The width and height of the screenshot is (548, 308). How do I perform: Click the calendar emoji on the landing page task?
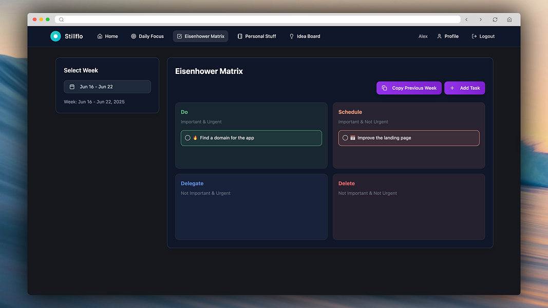(353, 138)
